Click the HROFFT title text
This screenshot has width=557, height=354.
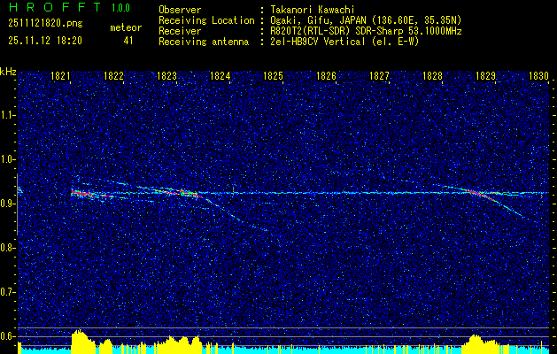tap(55, 7)
